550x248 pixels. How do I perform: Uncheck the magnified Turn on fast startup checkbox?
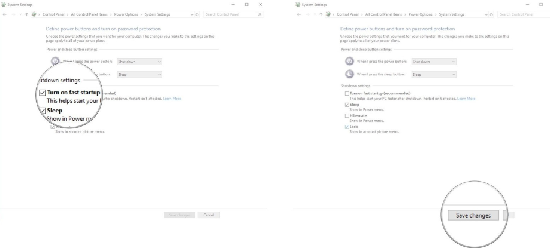pos(42,93)
